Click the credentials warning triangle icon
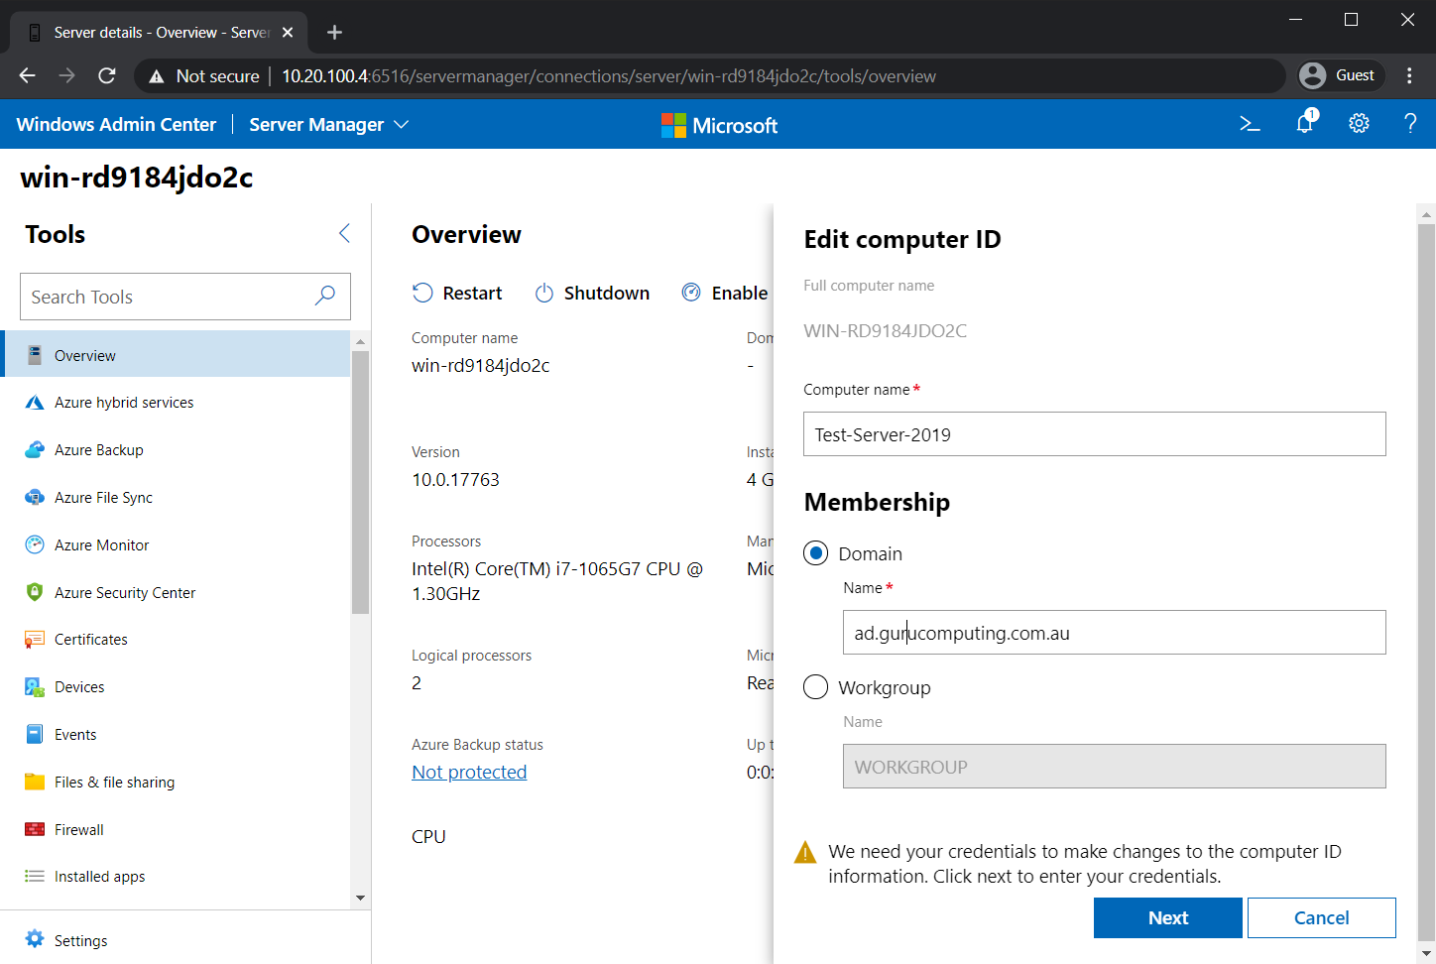The width and height of the screenshot is (1436, 964). click(805, 852)
